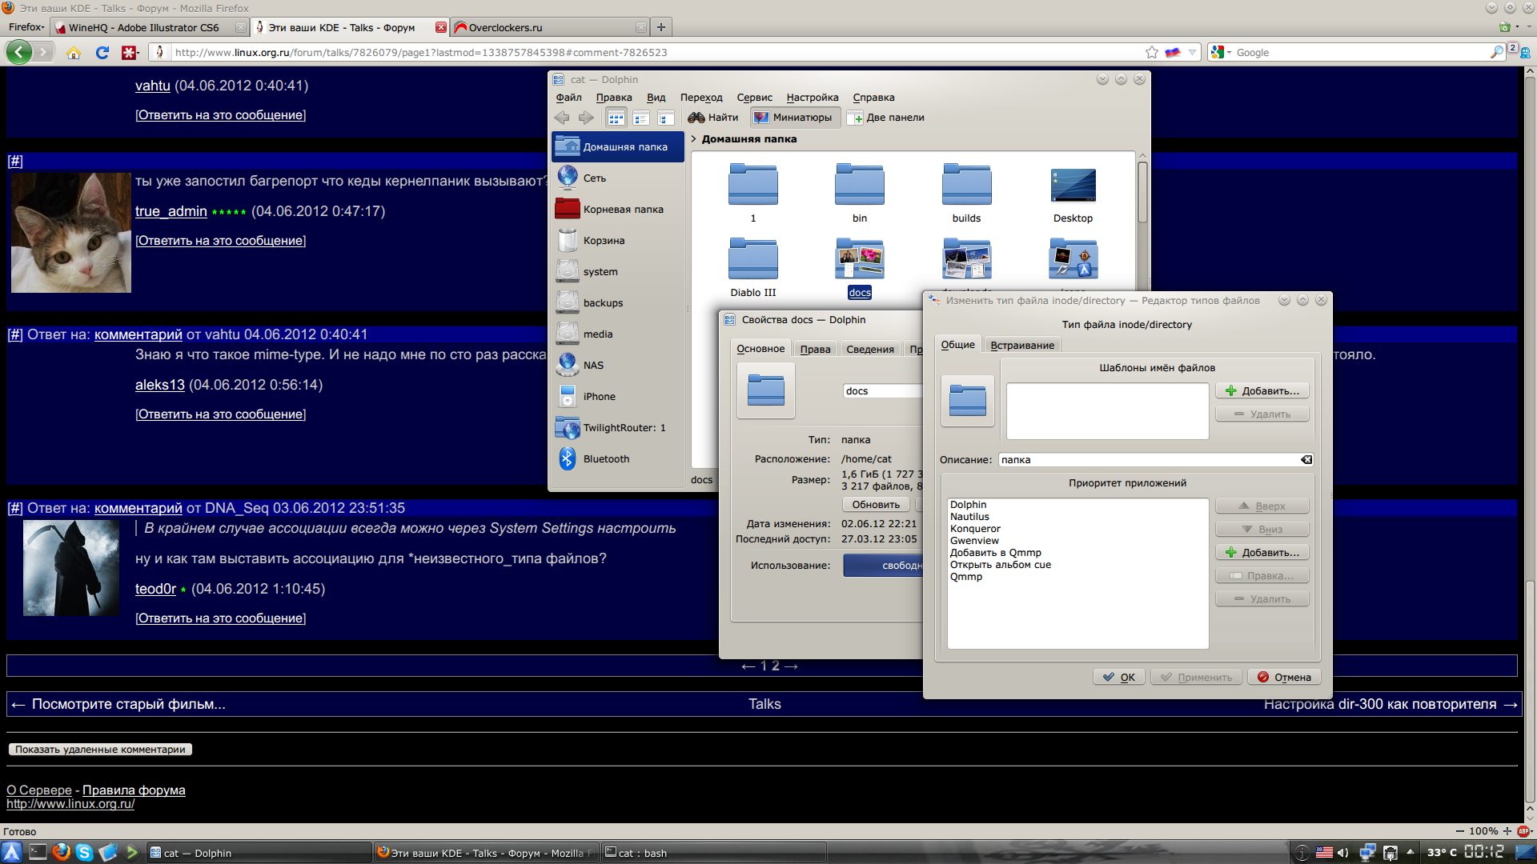Viewport: 1537px width, 864px height.
Task: Switch to Встраивание tab
Action: click(1021, 346)
